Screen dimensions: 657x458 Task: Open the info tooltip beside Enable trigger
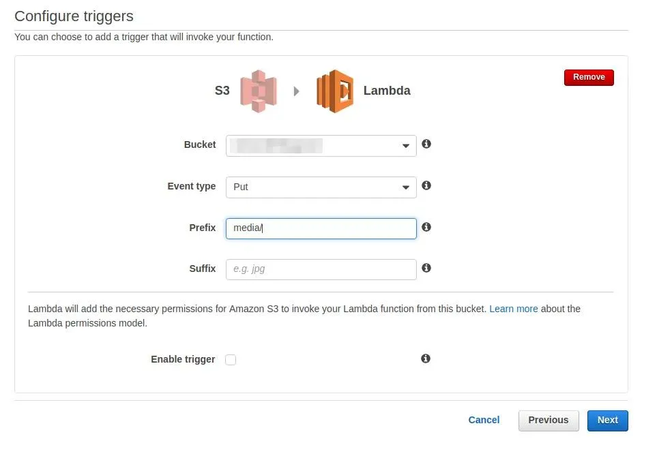pos(425,358)
